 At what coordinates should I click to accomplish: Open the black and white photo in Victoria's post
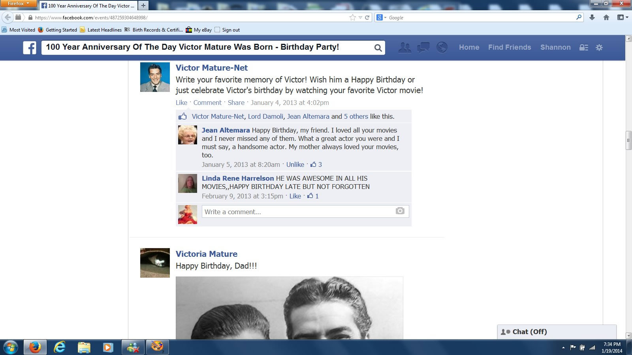pyautogui.click(x=289, y=308)
